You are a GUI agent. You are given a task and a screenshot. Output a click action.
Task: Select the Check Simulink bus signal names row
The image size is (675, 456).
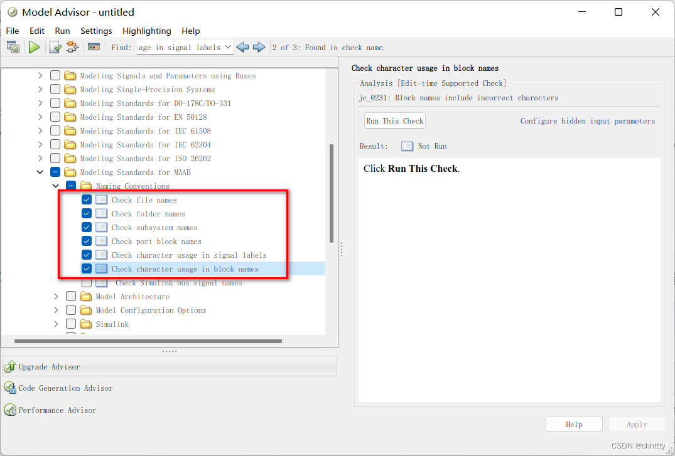point(179,283)
